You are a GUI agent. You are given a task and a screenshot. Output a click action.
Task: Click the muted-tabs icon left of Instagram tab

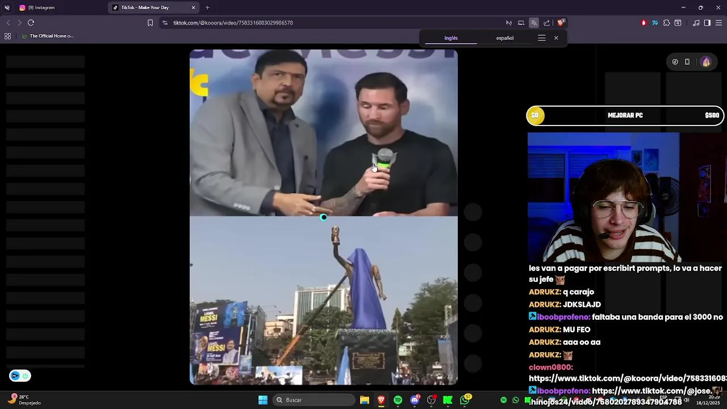[x=7, y=7]
